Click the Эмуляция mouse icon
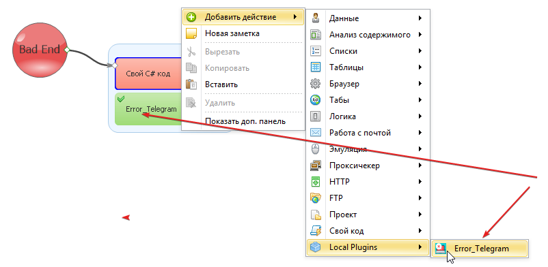This screenshot has width=548, height=267. coord(316,149)
